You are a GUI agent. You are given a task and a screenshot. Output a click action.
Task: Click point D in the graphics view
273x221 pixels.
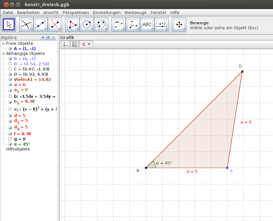[x=242, y=71]
